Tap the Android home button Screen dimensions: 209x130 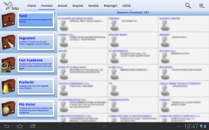coord(20,126)
